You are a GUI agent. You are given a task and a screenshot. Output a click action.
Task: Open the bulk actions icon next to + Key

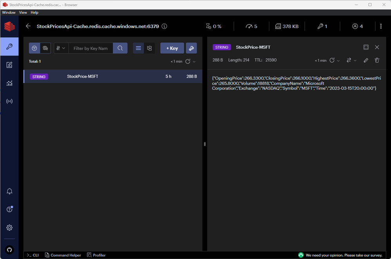191,48
